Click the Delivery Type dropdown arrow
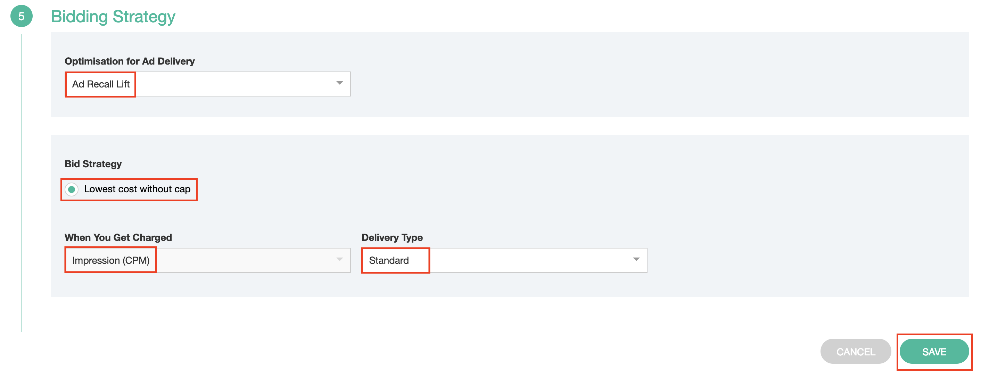The image size is (981, 379). 636,260
